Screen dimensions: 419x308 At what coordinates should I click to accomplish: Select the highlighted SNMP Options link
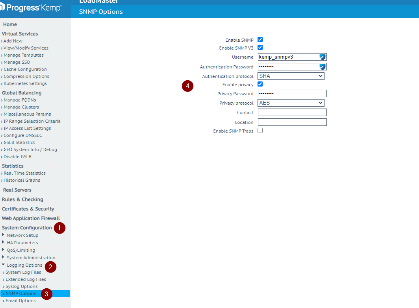[35, 293]
